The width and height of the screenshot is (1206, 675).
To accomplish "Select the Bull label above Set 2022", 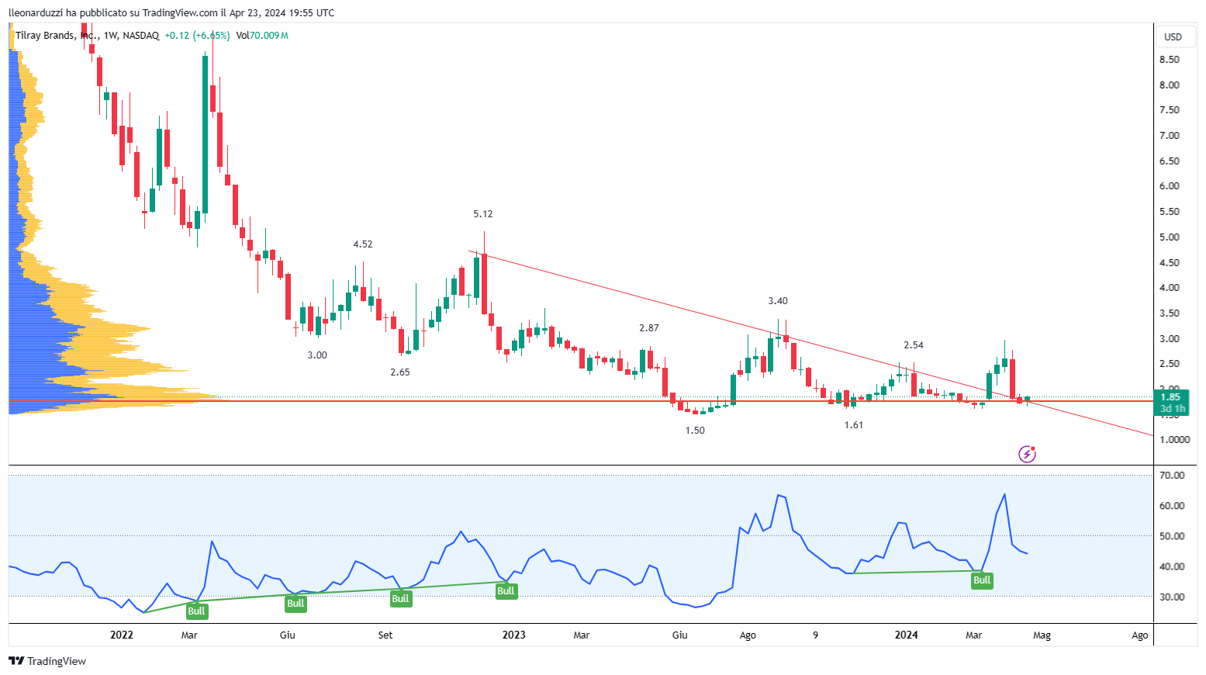I will (400, 599).
